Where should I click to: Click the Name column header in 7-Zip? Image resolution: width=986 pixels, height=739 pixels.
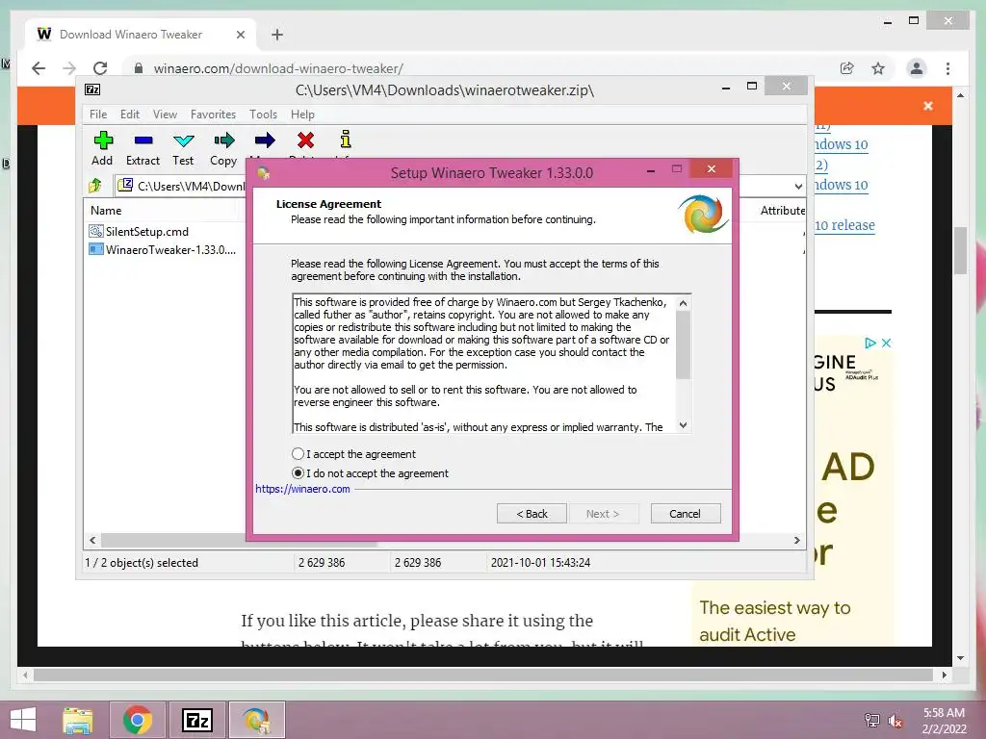coord(106,211)
